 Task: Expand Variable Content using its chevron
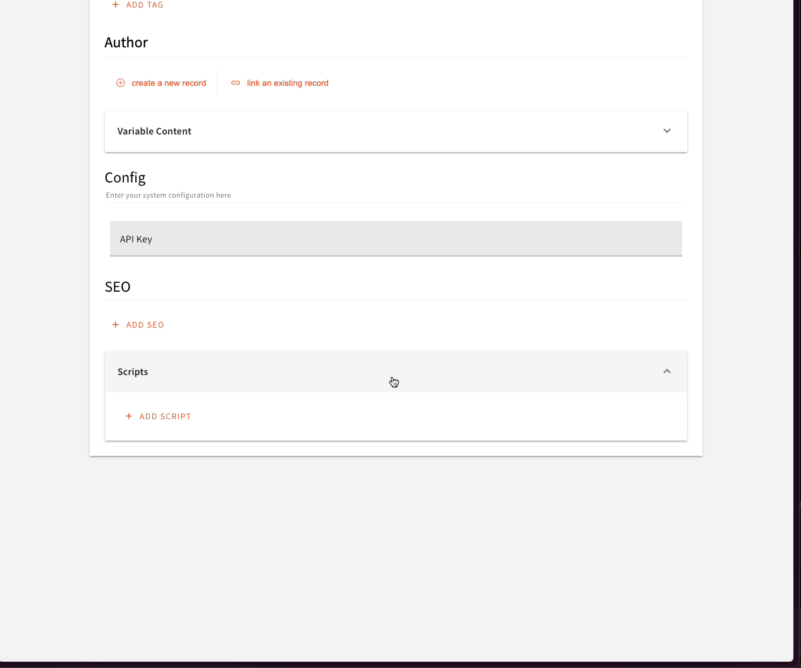(x=667, y=131)
